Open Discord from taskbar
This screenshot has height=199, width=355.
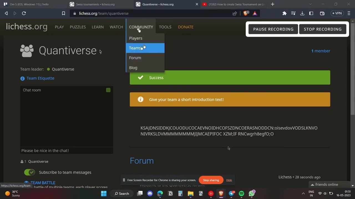[150, 193]
